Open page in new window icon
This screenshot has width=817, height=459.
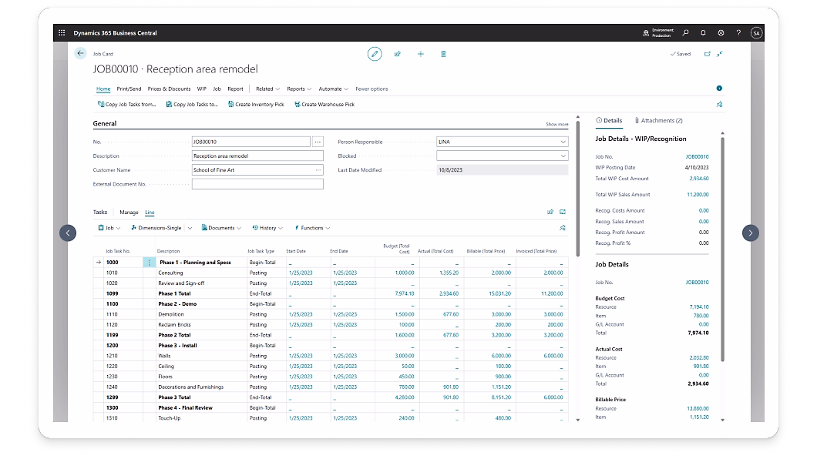point(707,54)
